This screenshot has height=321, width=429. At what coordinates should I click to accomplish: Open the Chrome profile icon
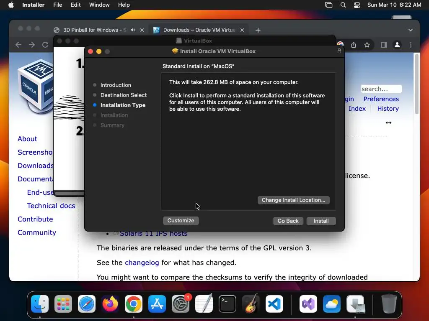[397, 45]
